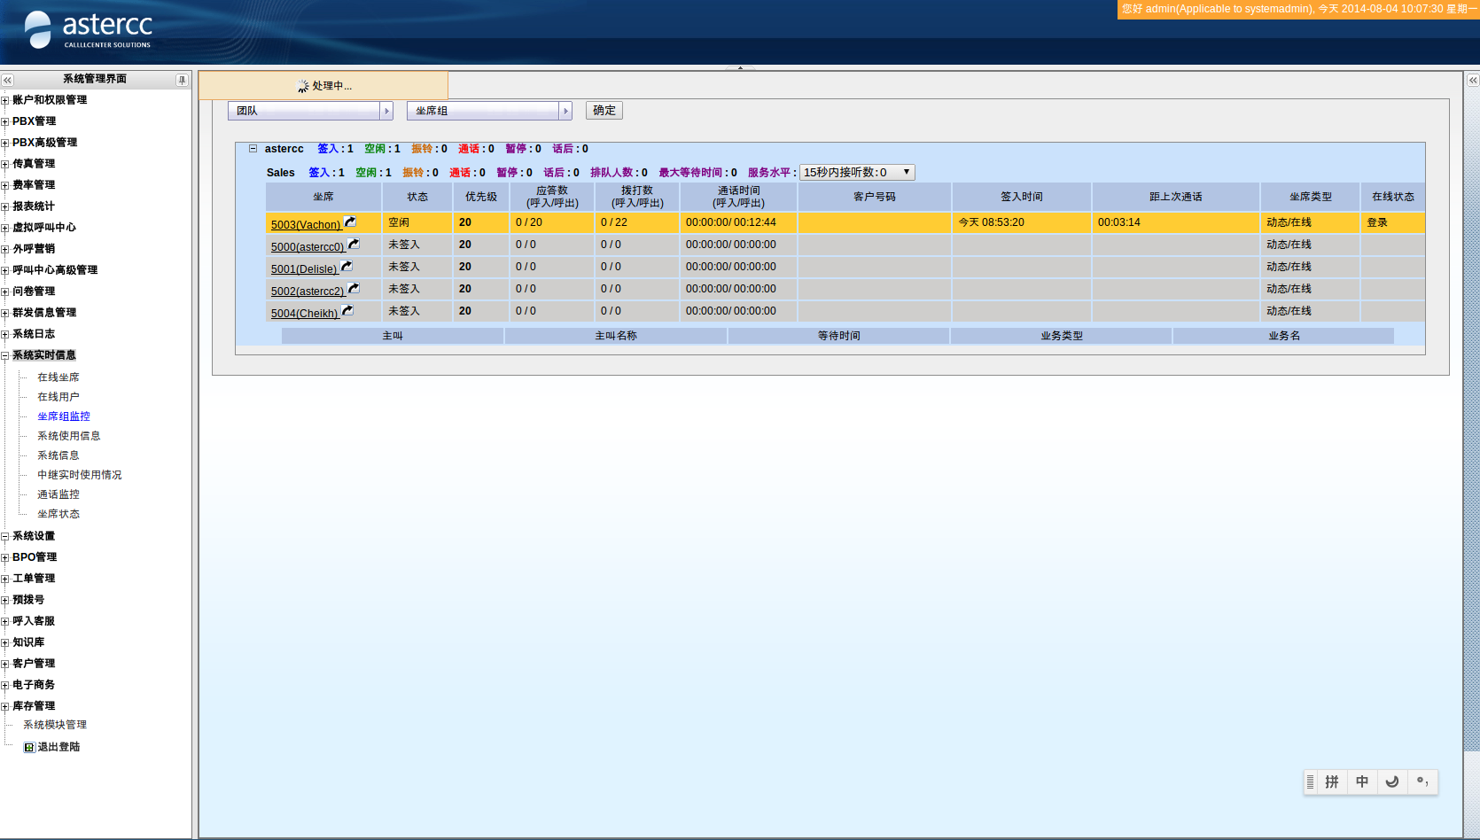Toggle the Chinese/English input mode button
This screenshot has height=840, width=1480.
point(1362,782)
